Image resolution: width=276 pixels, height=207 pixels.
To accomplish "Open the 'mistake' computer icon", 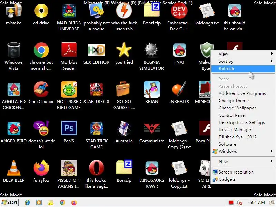I will click(x=14, y=11).
